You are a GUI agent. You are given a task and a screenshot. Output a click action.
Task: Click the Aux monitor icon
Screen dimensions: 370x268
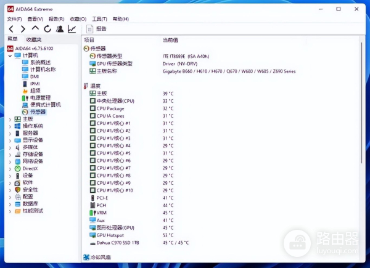pos(92,220)
